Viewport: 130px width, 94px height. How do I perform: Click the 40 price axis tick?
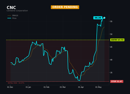[111, 60]
